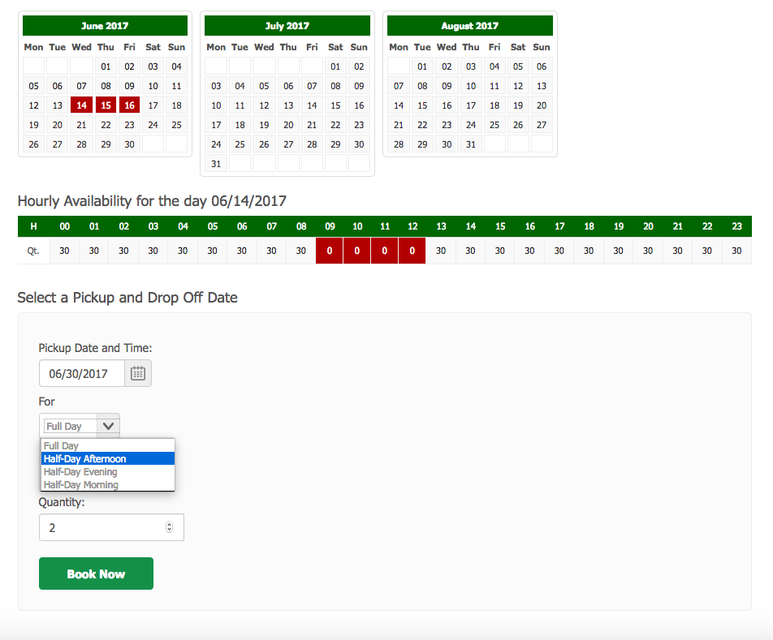Choose Full Day from the dropdown list
773x640 pixels.
pyautogui.click(x=107, y=445)
